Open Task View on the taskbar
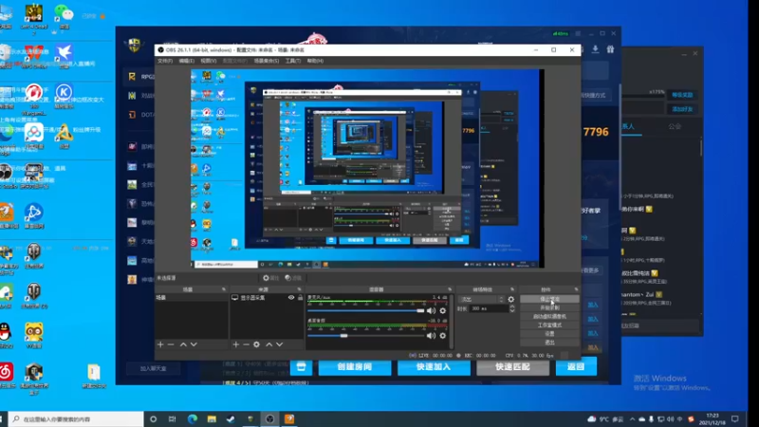The height and width of the screenshot is (427, 759). (x=173, y=419)
